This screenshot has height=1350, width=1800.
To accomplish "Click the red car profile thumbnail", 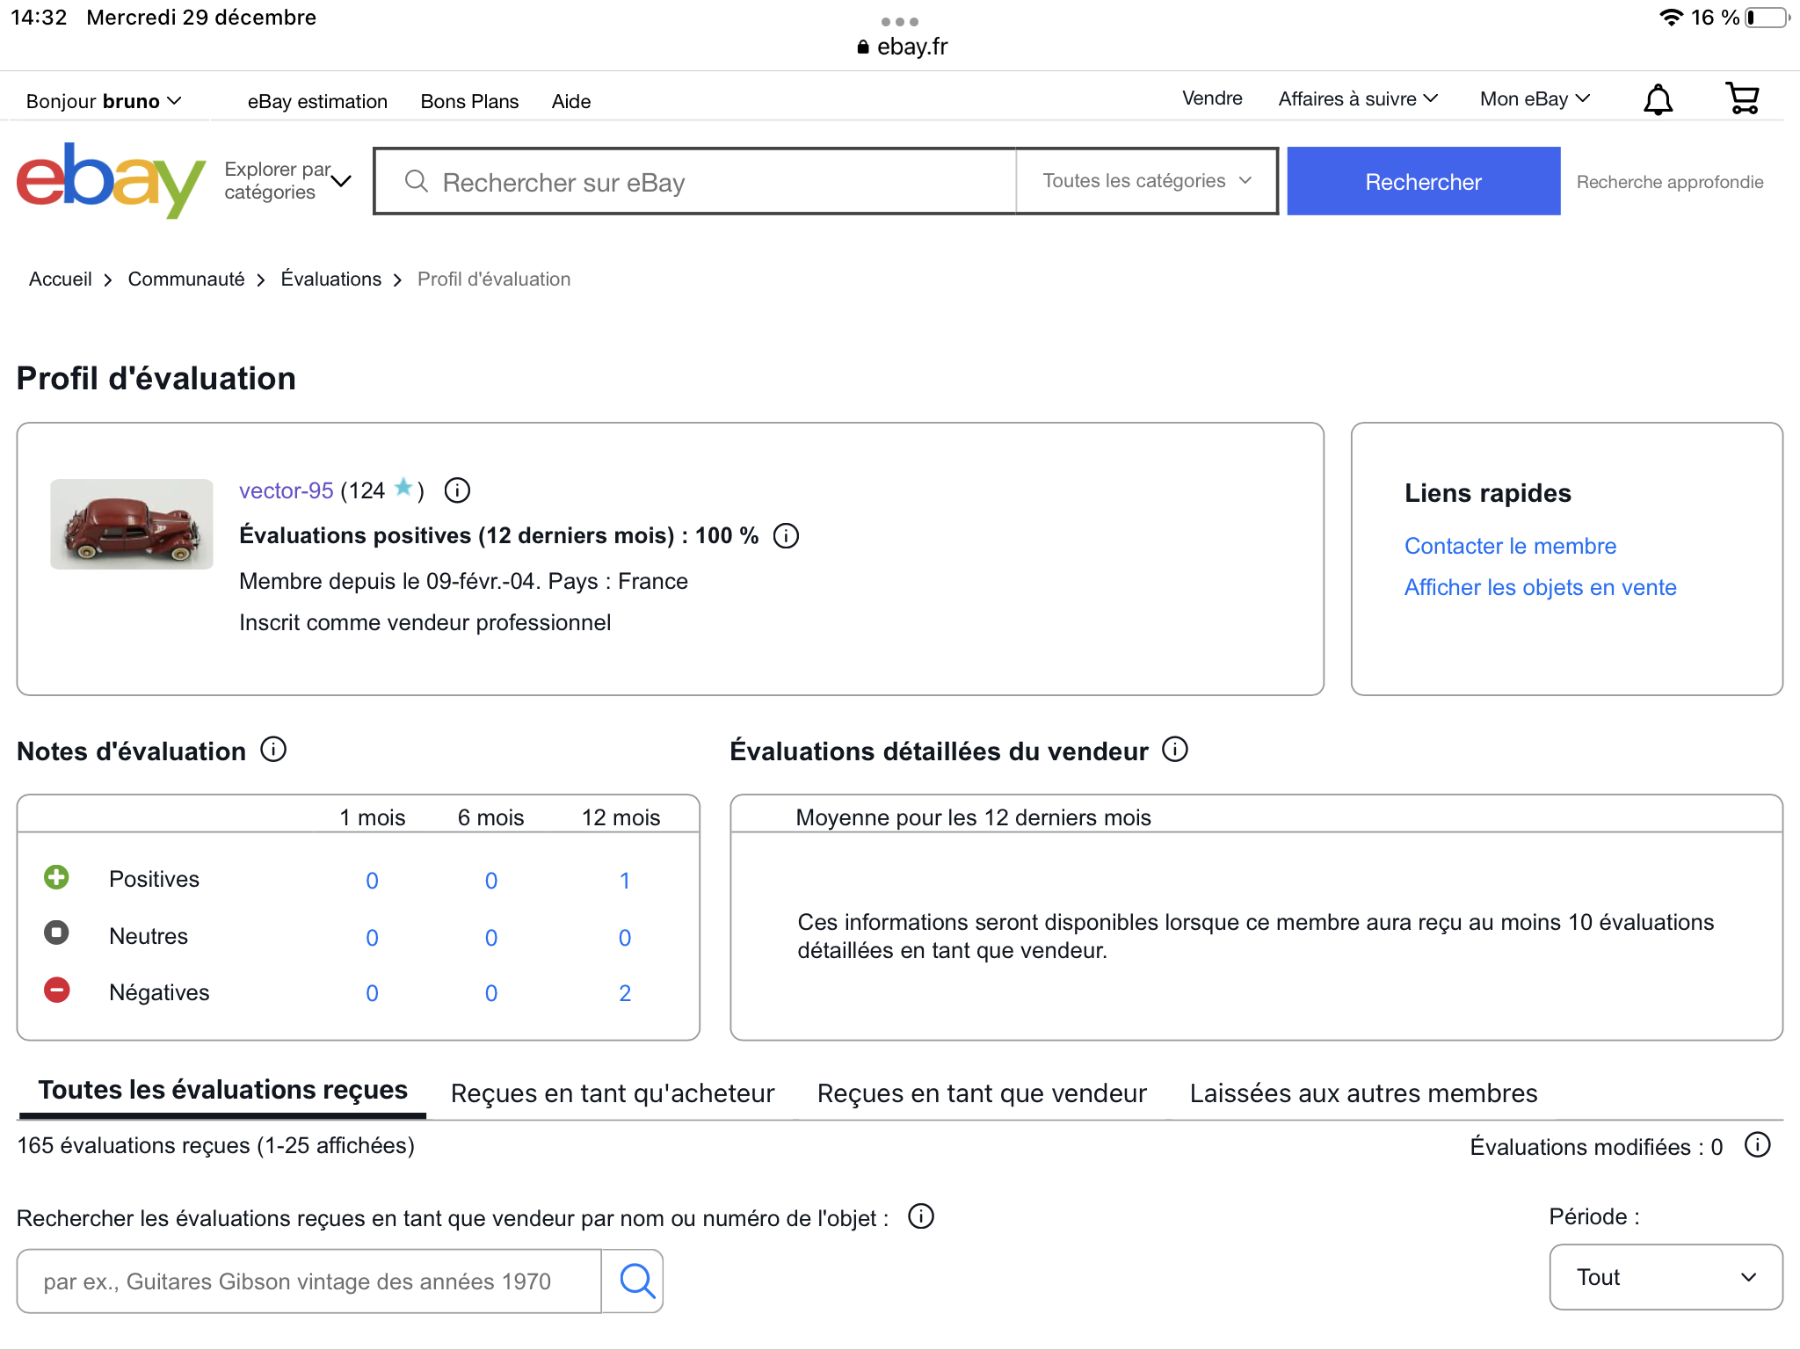I will pos(132,525).
